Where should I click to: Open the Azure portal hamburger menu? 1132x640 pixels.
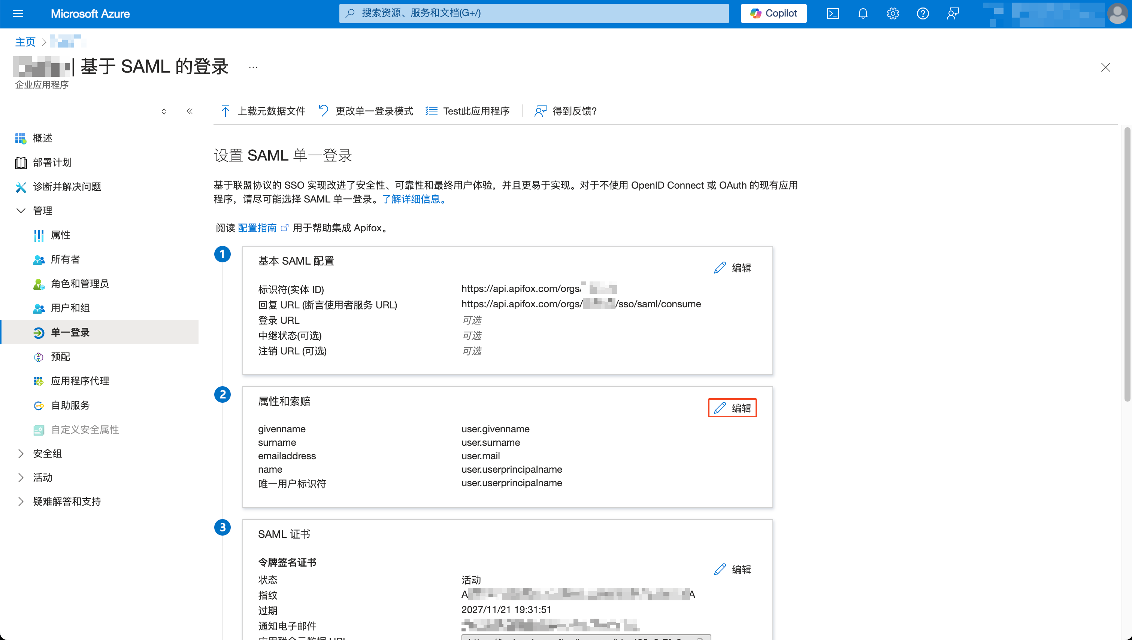18,13
